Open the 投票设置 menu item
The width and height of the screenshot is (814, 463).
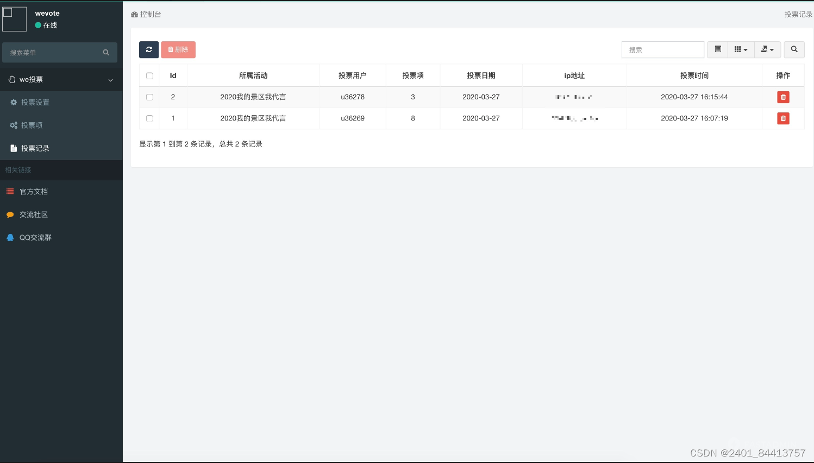(61, 103)
